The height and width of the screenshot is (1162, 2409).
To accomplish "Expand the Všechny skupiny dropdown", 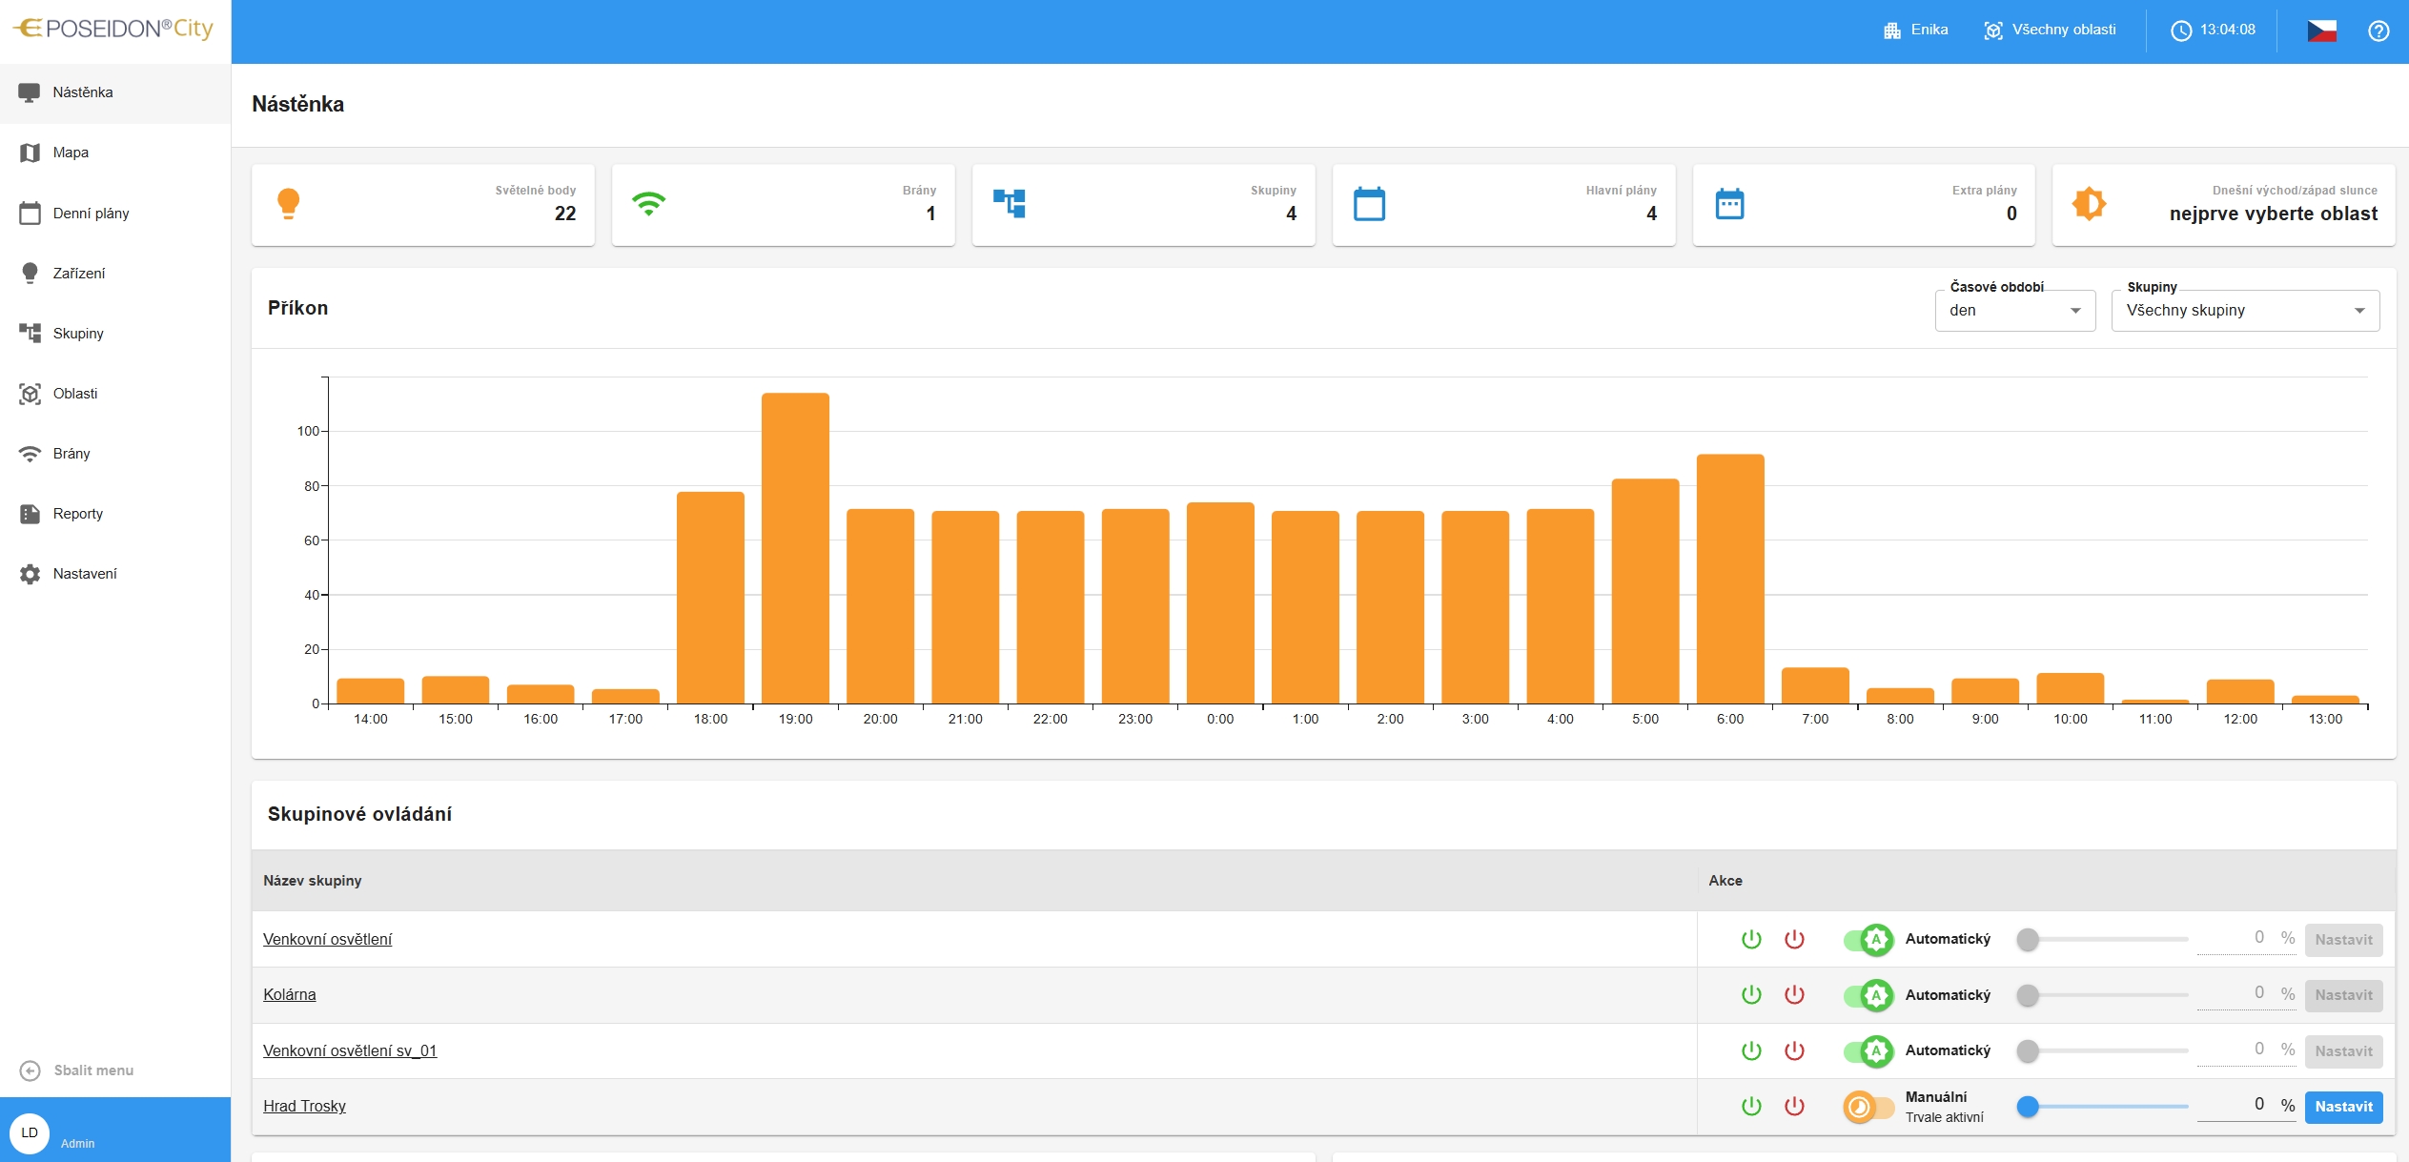I will point(2244,311).
